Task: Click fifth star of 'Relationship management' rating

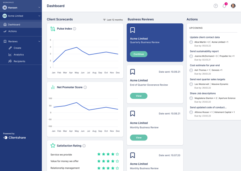Action: 117,168
